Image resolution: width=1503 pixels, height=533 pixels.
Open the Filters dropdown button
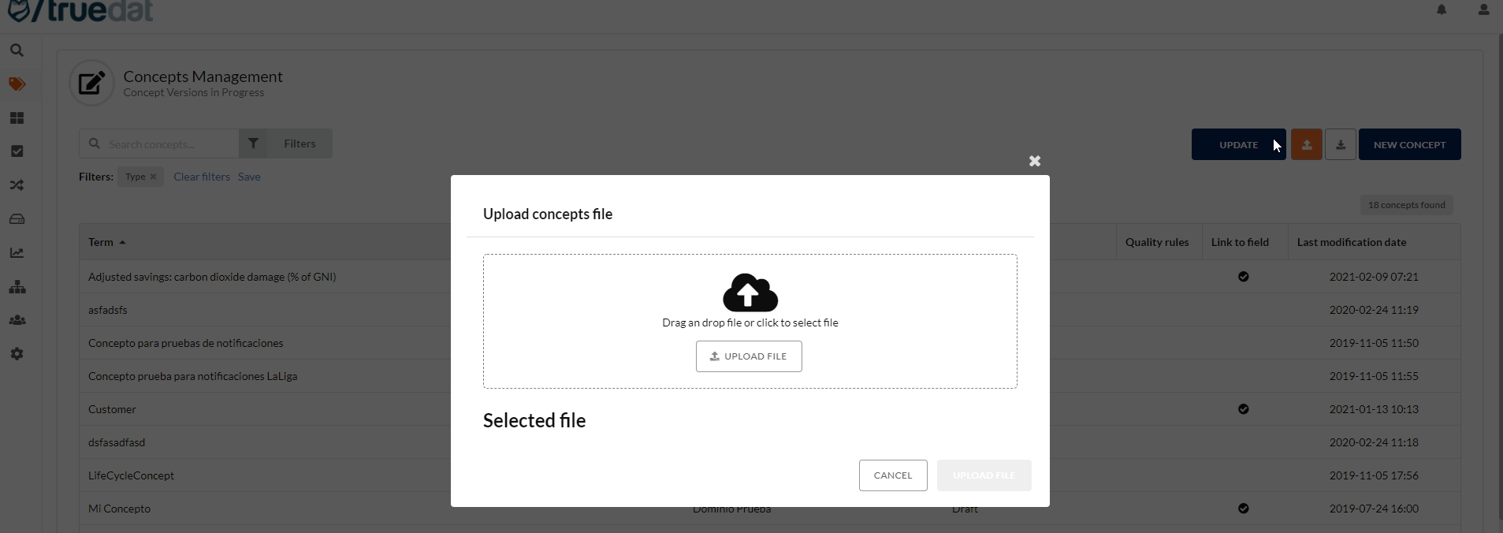285,143
